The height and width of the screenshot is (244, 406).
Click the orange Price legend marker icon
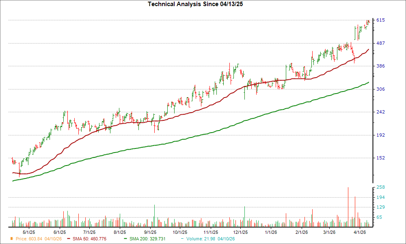(x=11, y=239)
